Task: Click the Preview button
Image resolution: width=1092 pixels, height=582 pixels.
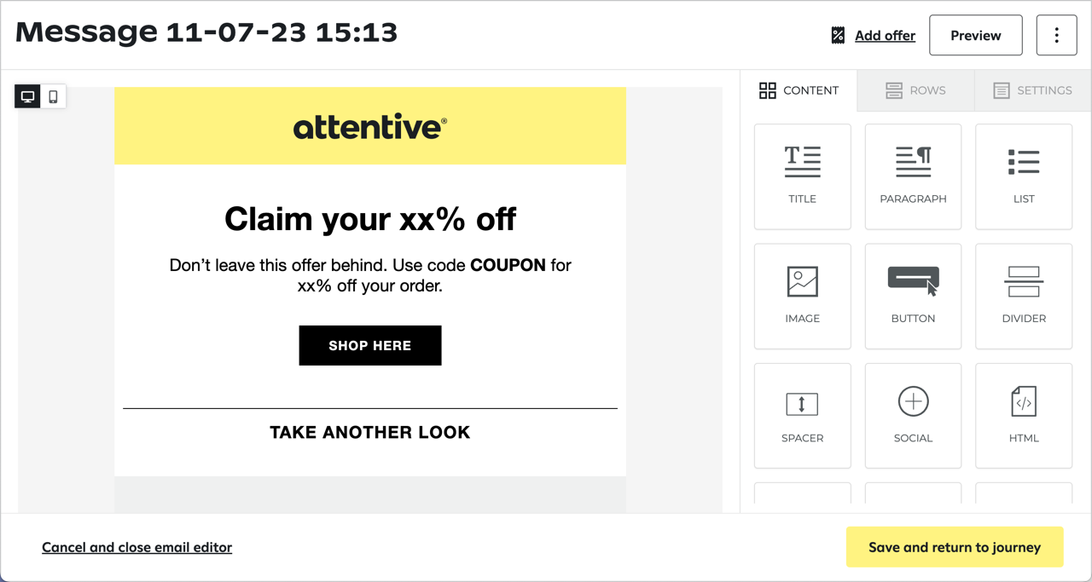Action: pyautogui.click(x=975, y=35)
